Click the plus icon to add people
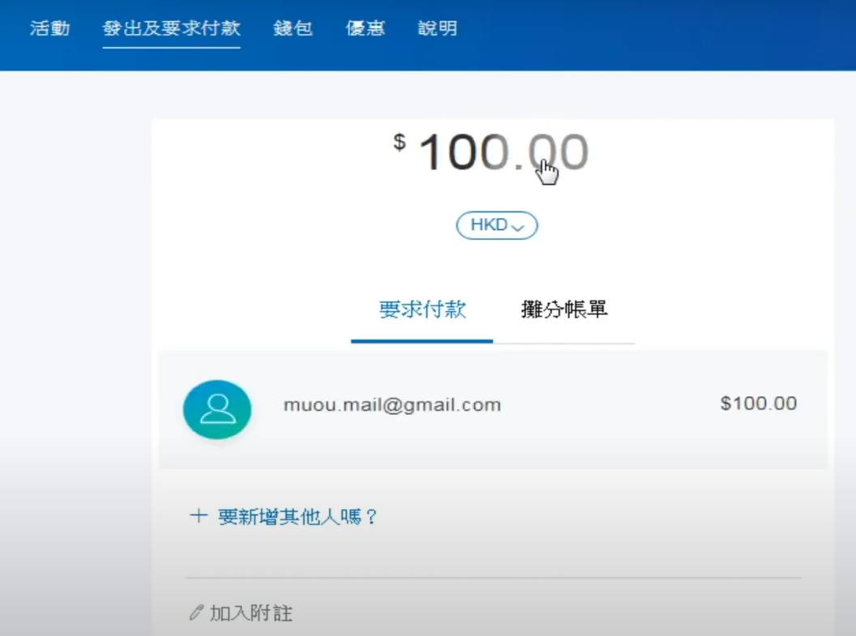Screen dimensions: 856x636 [198, 517]
